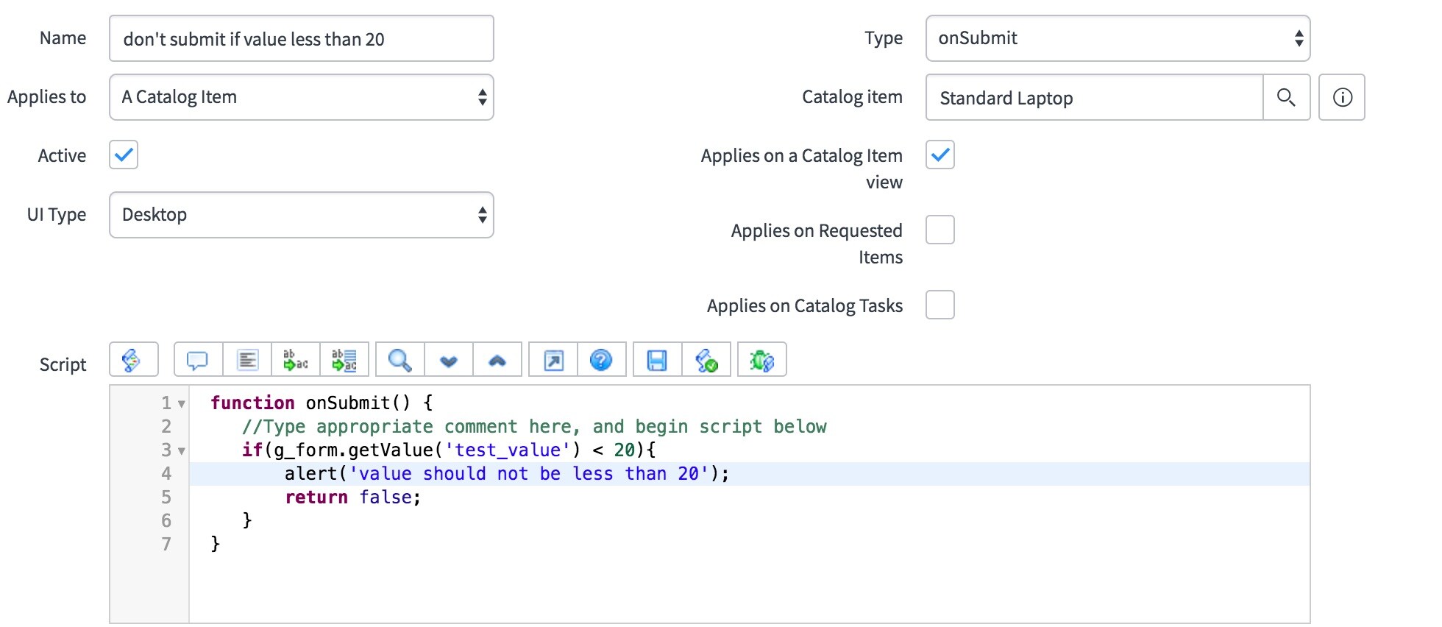
Task: Click the 'Type' field label
Action: click(884, 38)
